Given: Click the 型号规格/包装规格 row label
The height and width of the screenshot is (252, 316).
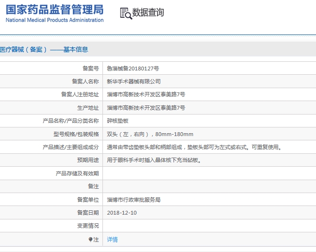Looking at the screenshot, I should tap(76, 134).
